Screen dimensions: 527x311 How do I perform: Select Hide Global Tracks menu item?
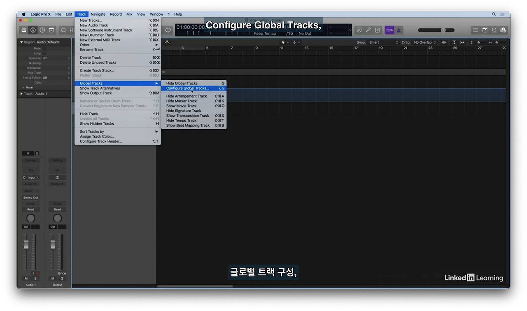click(x=194, y=83)
